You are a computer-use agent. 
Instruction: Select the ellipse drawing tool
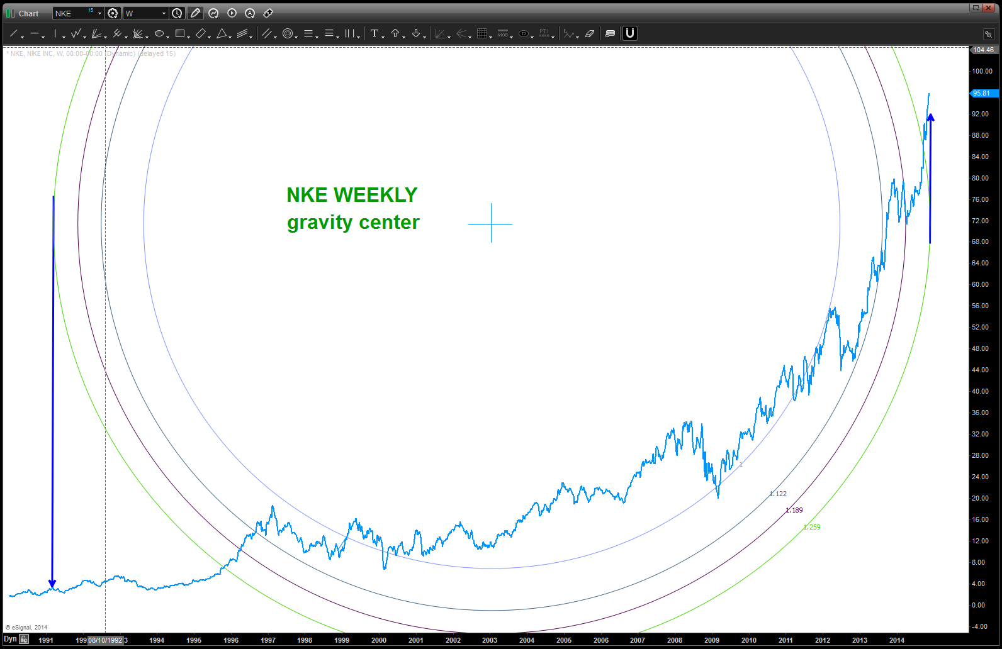click(159, 33)
